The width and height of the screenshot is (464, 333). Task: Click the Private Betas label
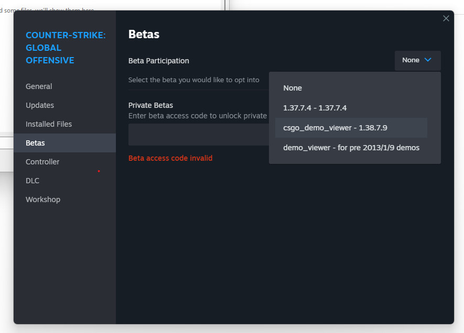coord(150,105)
